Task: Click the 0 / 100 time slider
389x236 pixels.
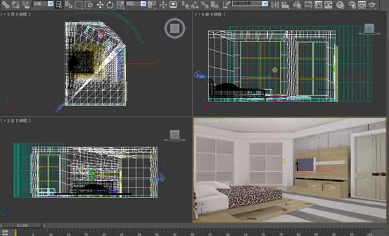Action: [22, 226]
